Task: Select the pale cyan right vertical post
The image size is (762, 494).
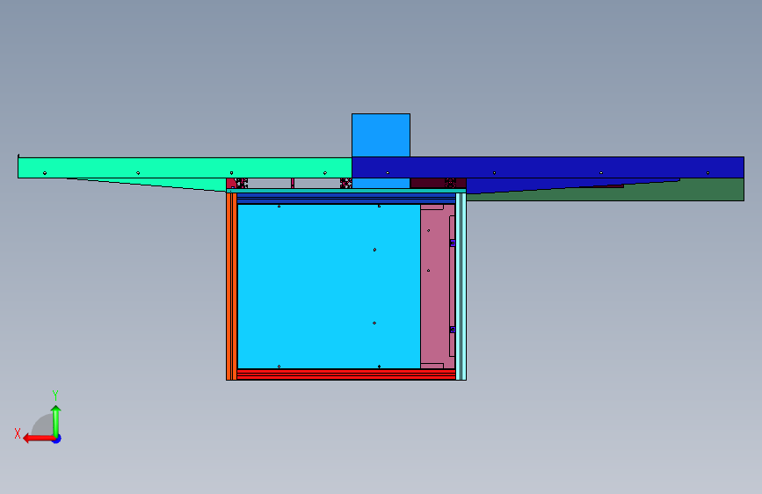Action: click(x=461, y=287)
